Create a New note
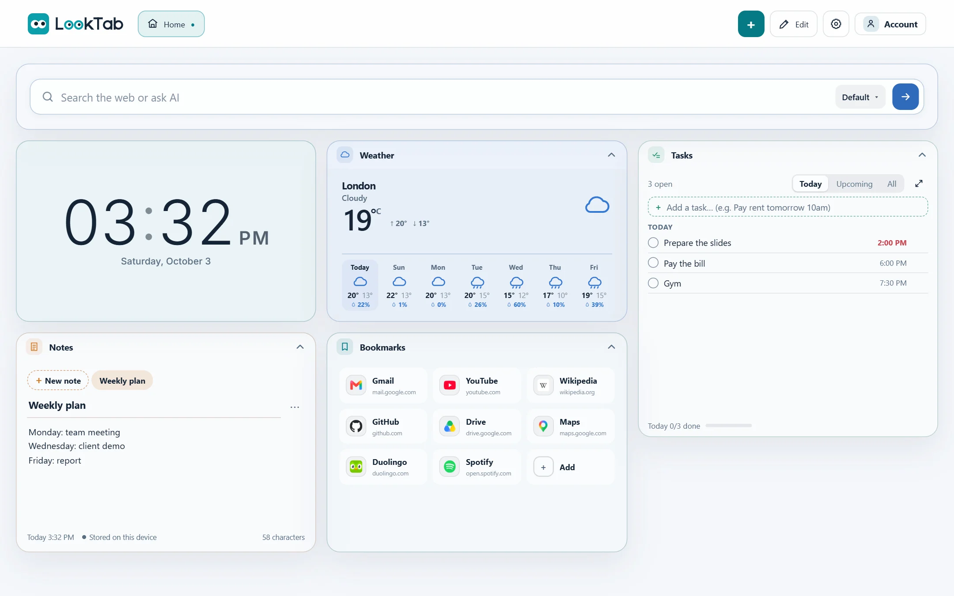Image resolution: width=954 pixels, height=596 pixels. (58, 381)
